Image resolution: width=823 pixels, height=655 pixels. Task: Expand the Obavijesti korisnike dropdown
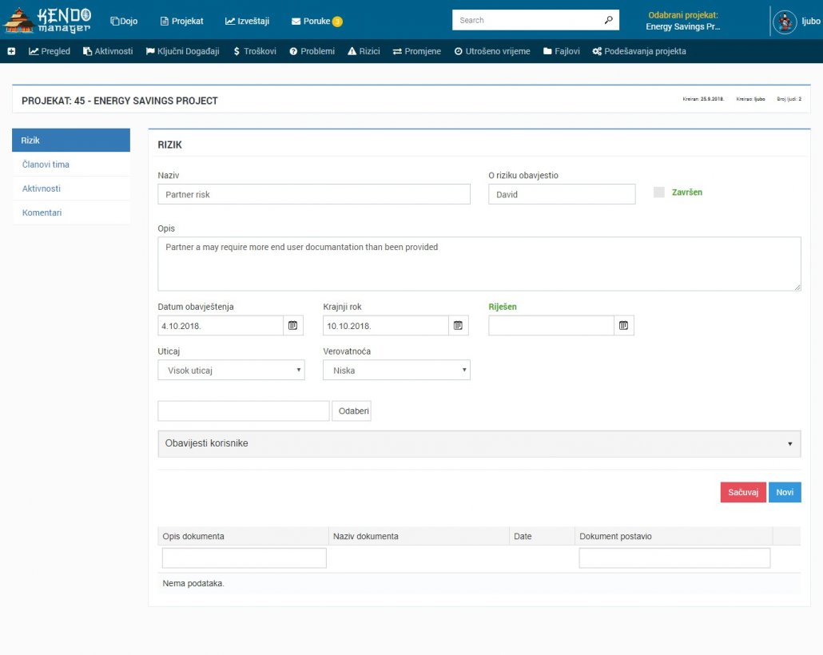coord(479,443)
